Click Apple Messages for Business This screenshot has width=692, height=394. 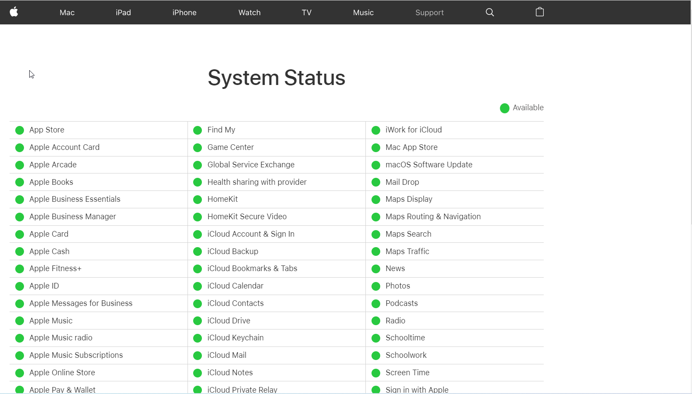[x=81, y=303]
